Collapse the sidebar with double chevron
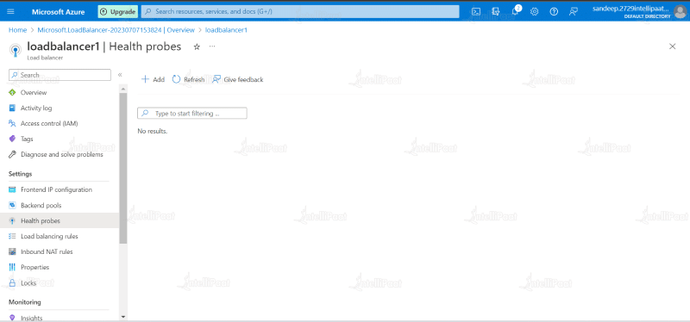Viewport: 690px width, 322px height. [x=120, y=75]
